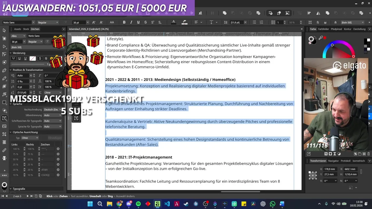Pick color with the eyedropper icon
The width and height of the screenshot is (372, 209).
coord(321,38)
